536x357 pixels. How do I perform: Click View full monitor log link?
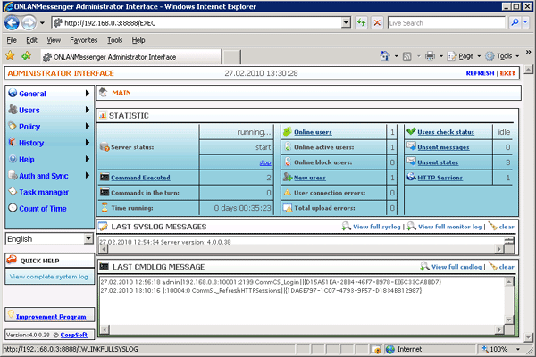point(450,227)
